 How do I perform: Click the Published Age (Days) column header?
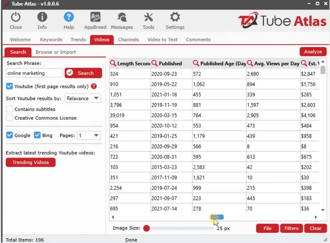coord(219,64)
